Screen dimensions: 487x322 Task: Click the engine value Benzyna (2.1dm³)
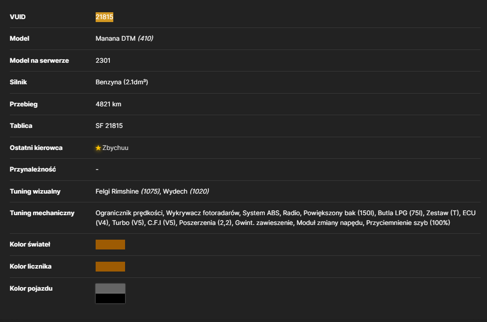[122, 82]
